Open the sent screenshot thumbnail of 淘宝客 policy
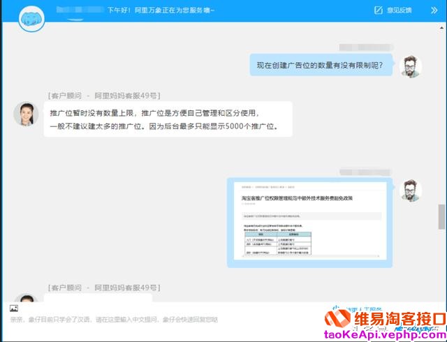The height and width of the screenshot is (342, 447). coord(309,223)
